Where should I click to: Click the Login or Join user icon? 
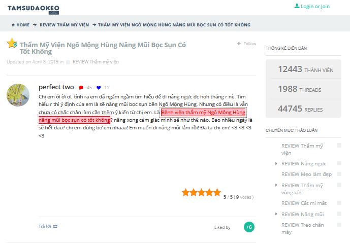pos(297,6)
